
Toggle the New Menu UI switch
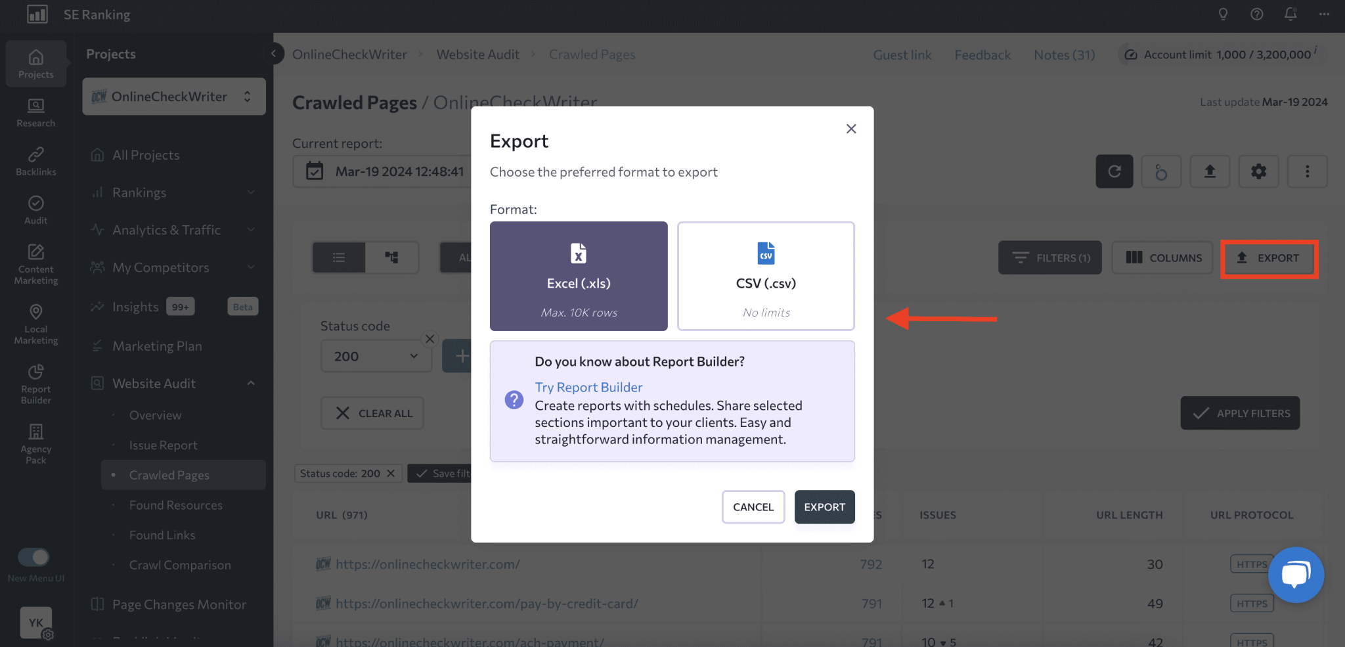click(x=35, y=556)
